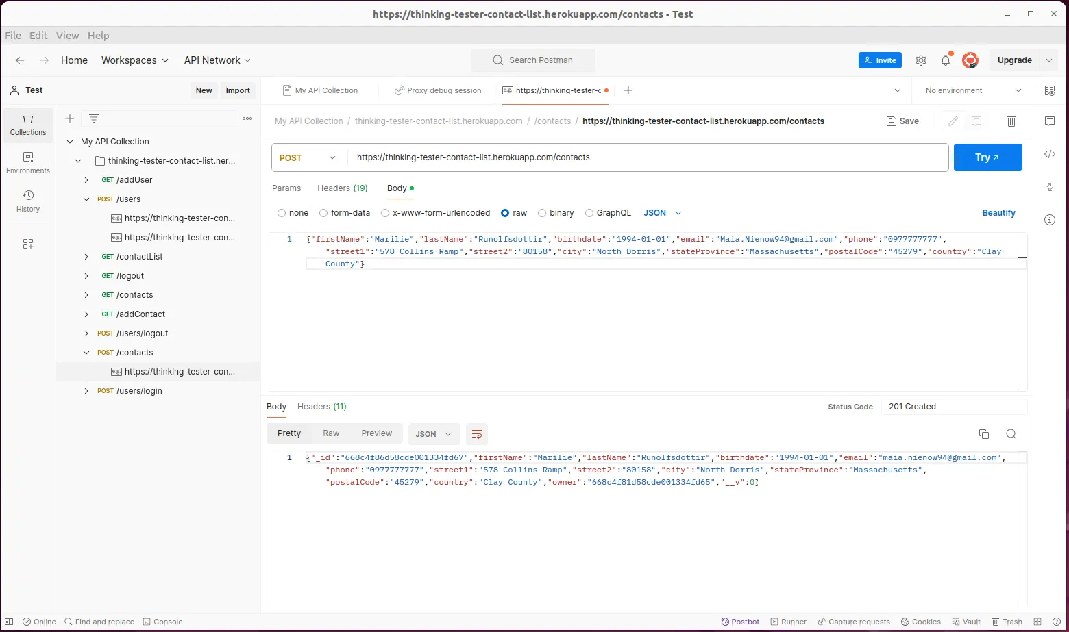The width and height of the screenshot is (1069, 632).
Task: Switch to request Headers (19) tab
Action: [x=343, y=188]
